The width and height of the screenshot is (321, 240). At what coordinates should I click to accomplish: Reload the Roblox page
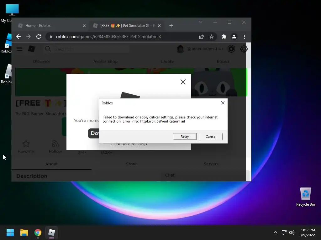click(39, 37)
